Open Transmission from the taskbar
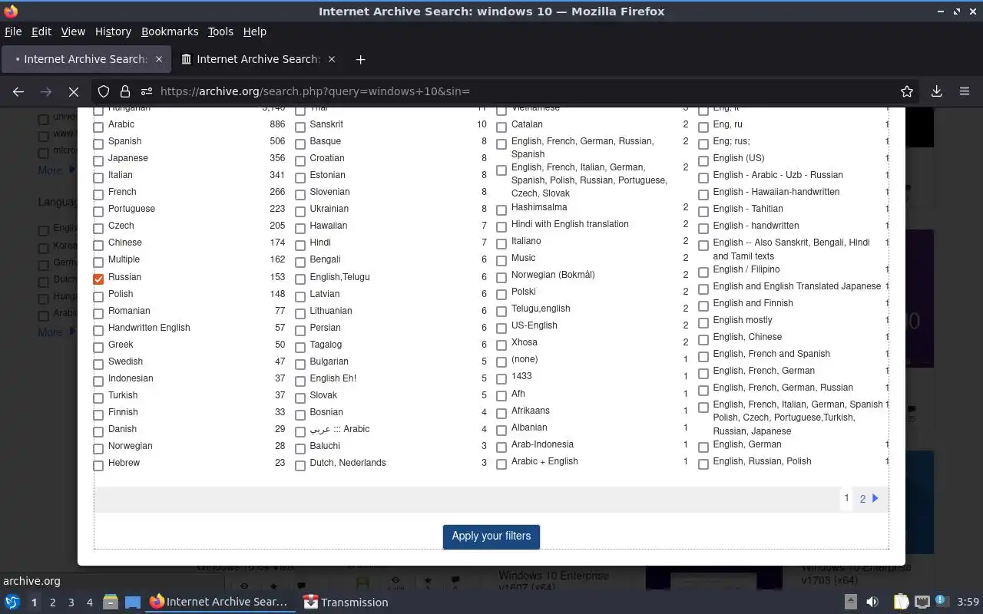 click(346, 602)
